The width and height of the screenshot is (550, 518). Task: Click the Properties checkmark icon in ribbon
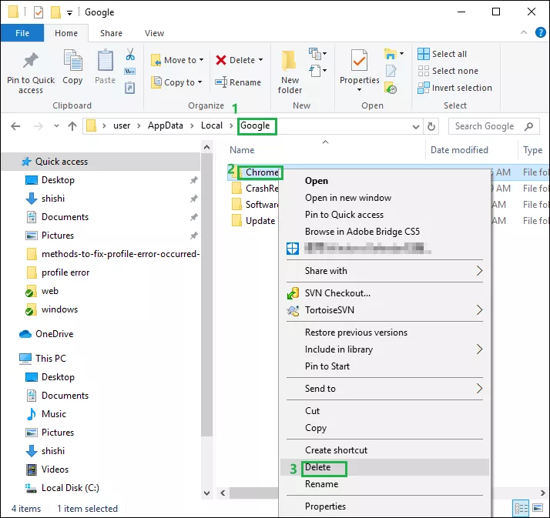click(360, 60)
